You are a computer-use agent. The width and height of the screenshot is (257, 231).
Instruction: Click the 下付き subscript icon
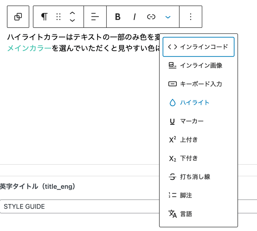coord(172,158)
